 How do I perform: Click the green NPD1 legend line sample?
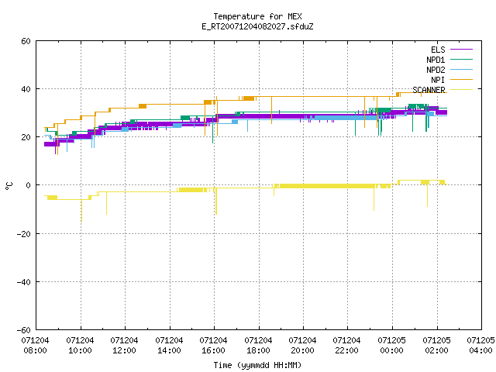click(x=461, y=59)
